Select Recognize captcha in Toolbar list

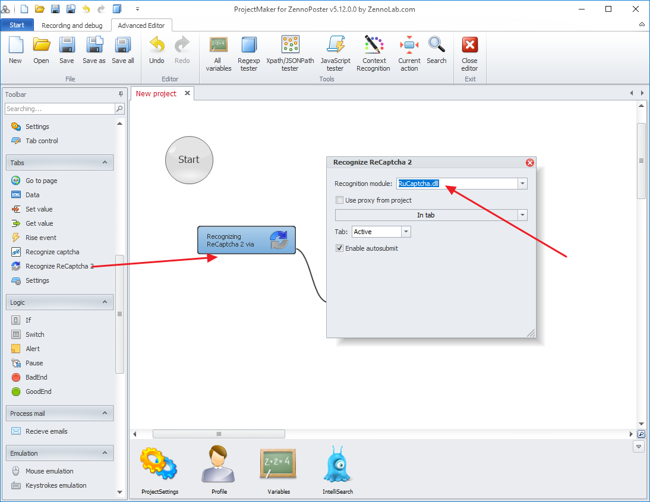(x=52, y=252)
